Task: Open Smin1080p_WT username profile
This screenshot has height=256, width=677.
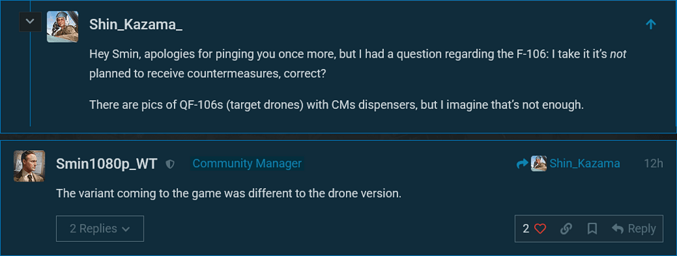Action: pos(107,164)
